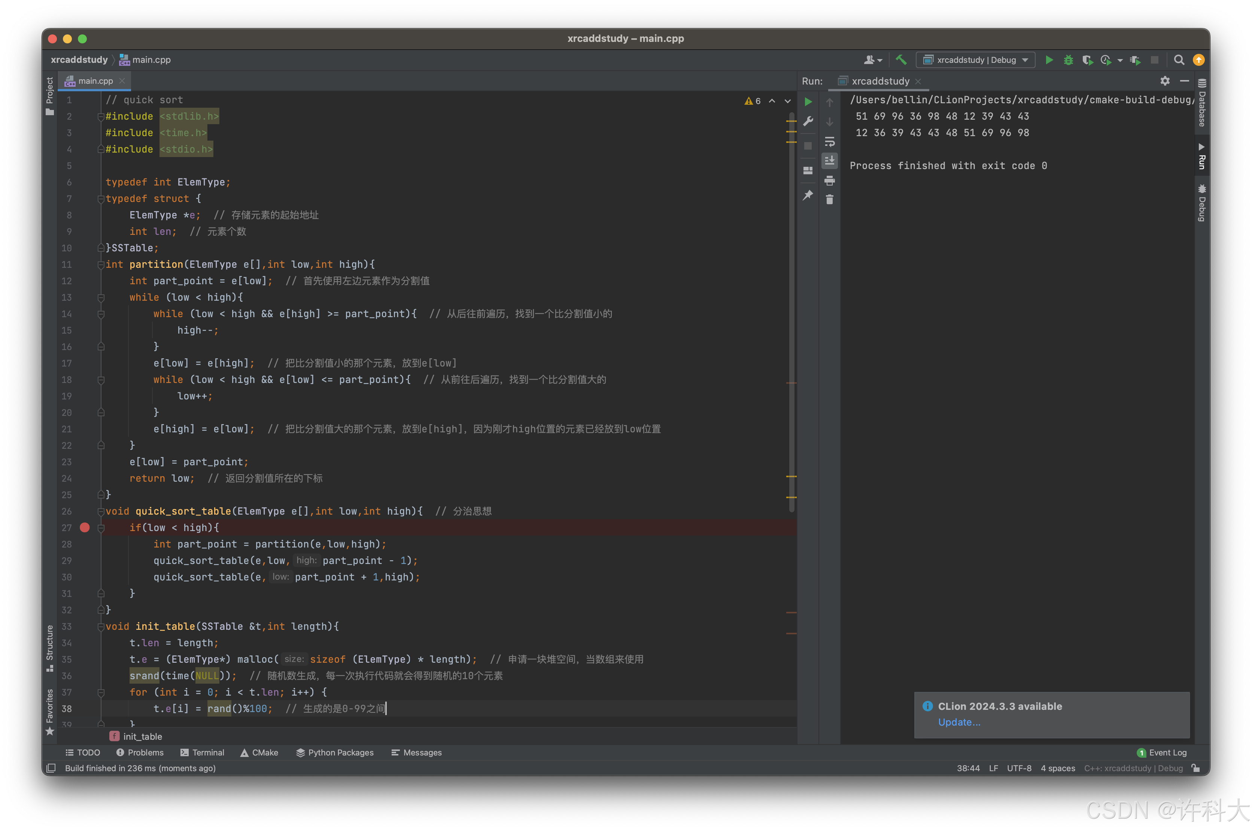The image size is (1252, 831).
Task: Open the Terminal tool window tab
Action: click(x=202, y=752)
